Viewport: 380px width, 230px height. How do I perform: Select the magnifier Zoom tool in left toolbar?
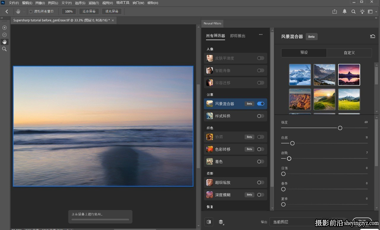(4, 49)
